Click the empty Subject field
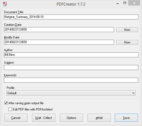 (x=71, y=67)
